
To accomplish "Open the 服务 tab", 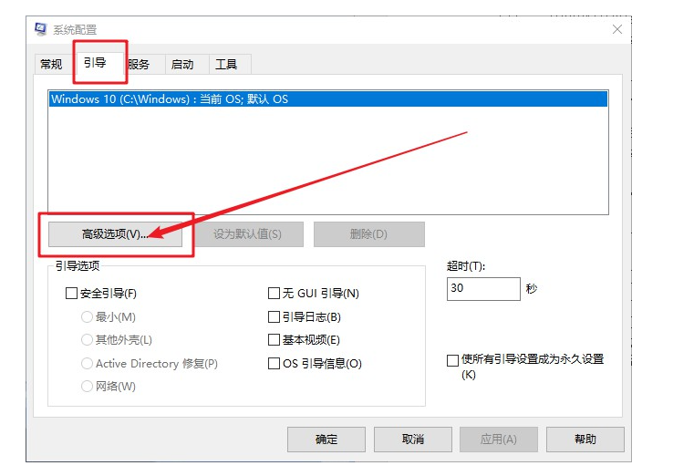I will click(139, 65).
